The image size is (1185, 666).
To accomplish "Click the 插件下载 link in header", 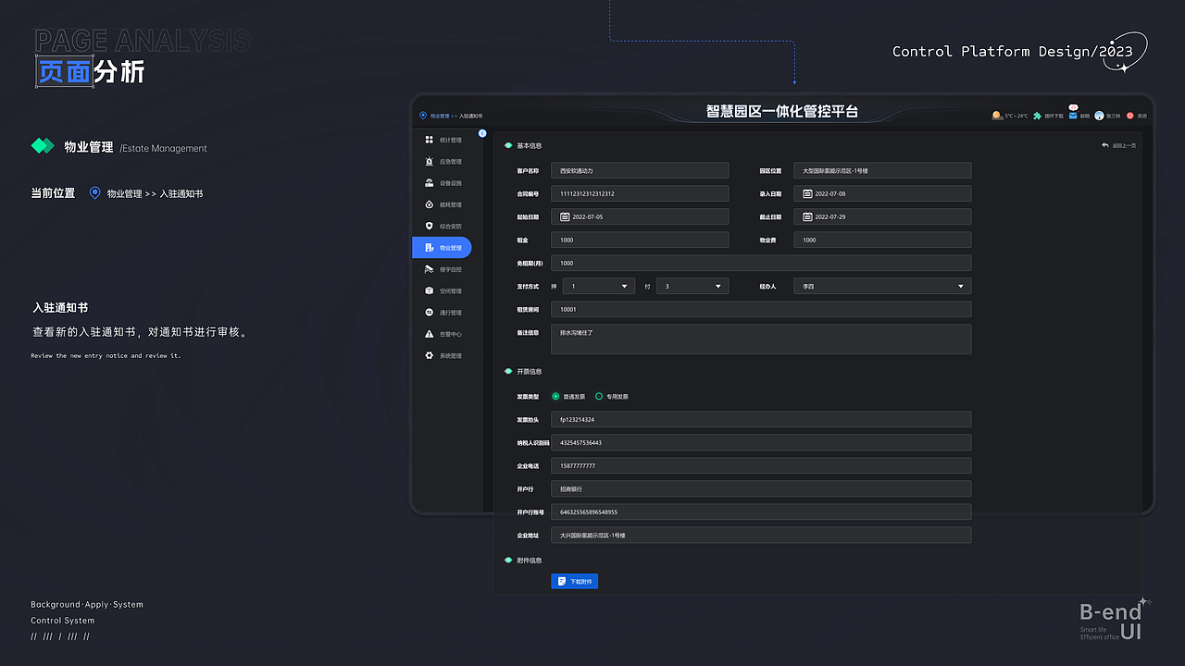I will [x=1054, y=116].
